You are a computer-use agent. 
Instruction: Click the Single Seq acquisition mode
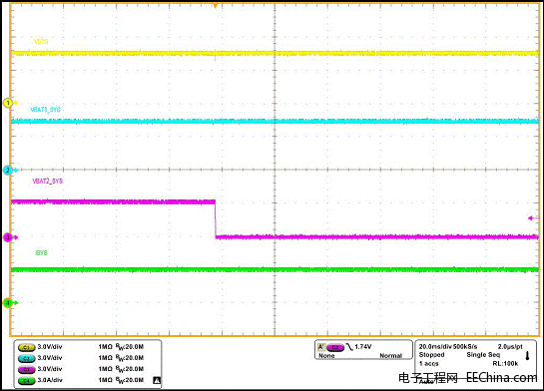coord(483,355)
